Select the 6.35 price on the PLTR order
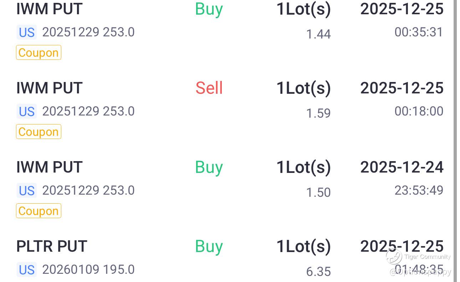 (318, 272)
